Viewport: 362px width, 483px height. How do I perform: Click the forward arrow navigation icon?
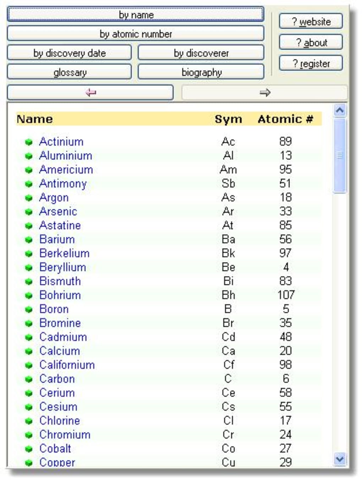264,93
